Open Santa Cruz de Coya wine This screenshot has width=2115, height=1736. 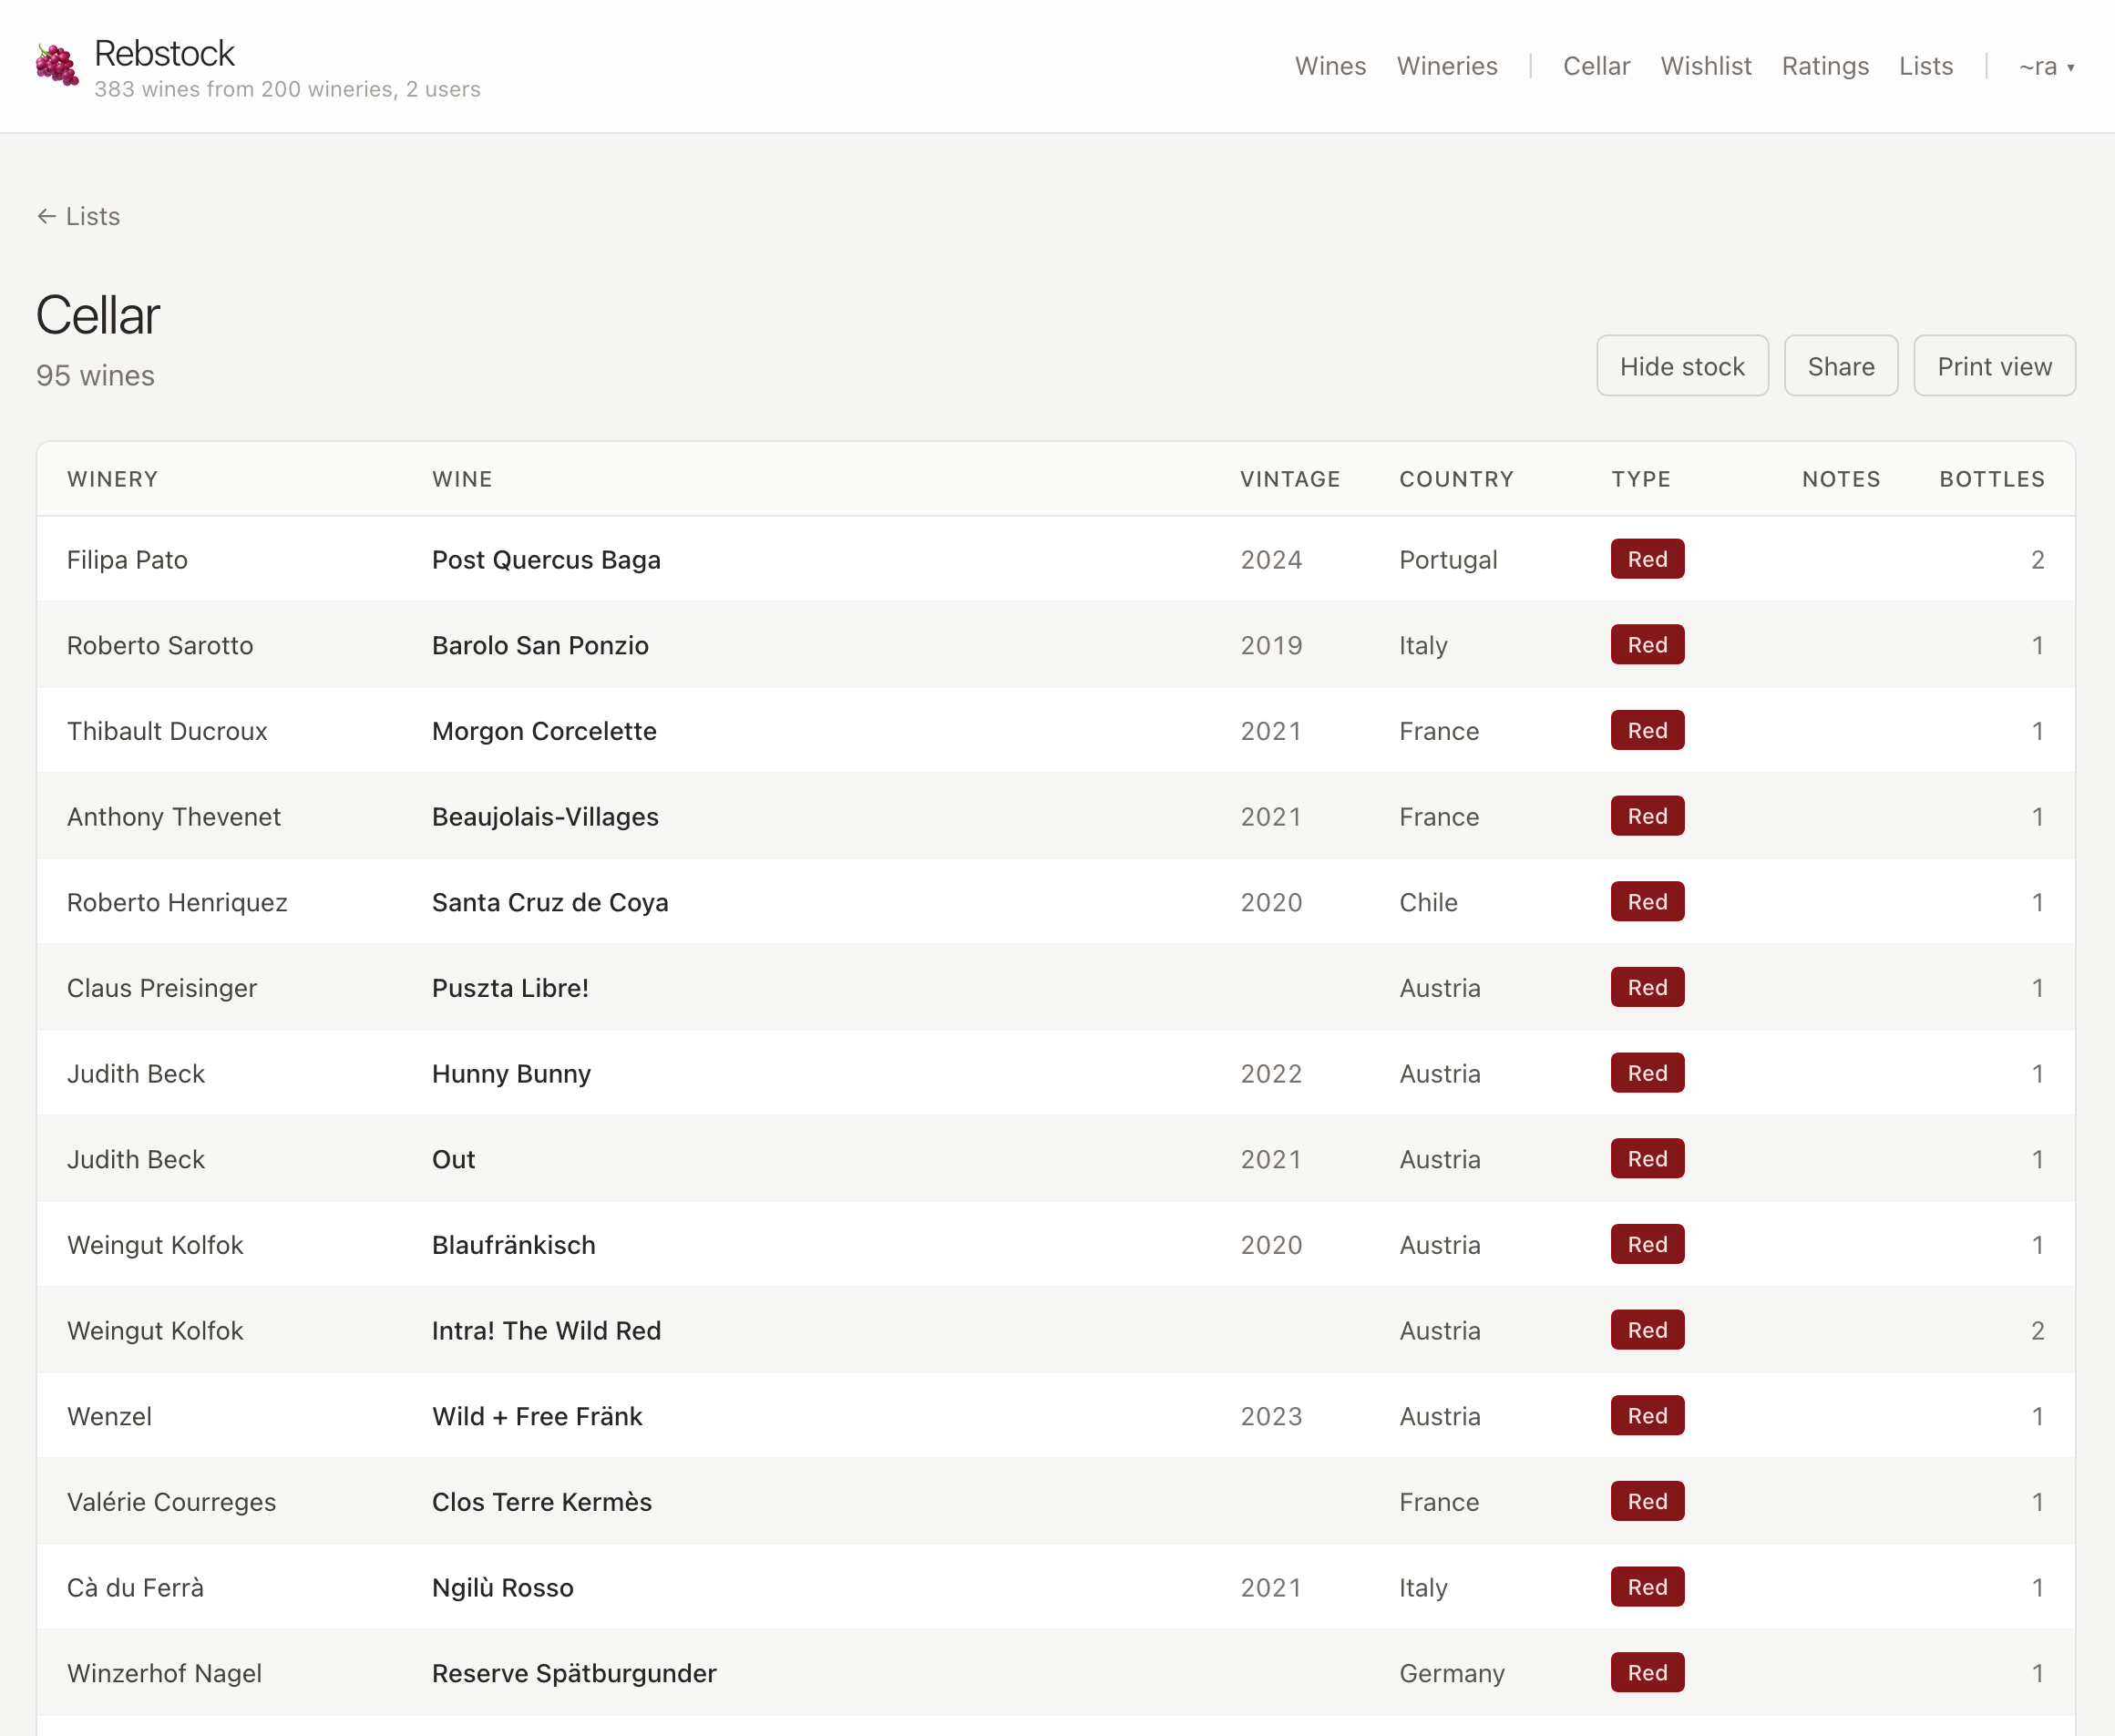(x=550, y=903)
